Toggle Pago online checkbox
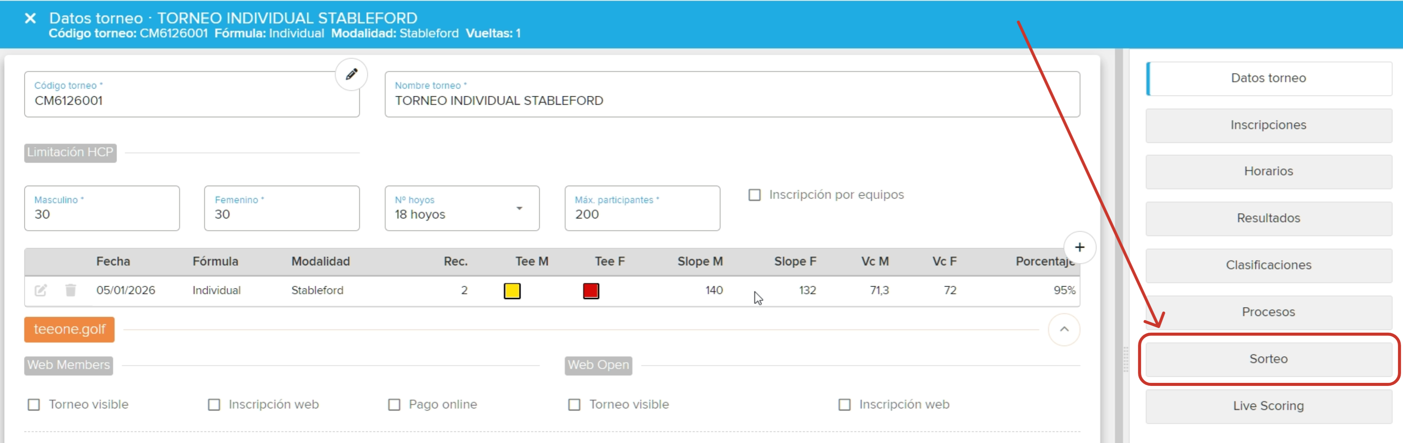This screenshot has height=443, width=1403. click(394, 404)
